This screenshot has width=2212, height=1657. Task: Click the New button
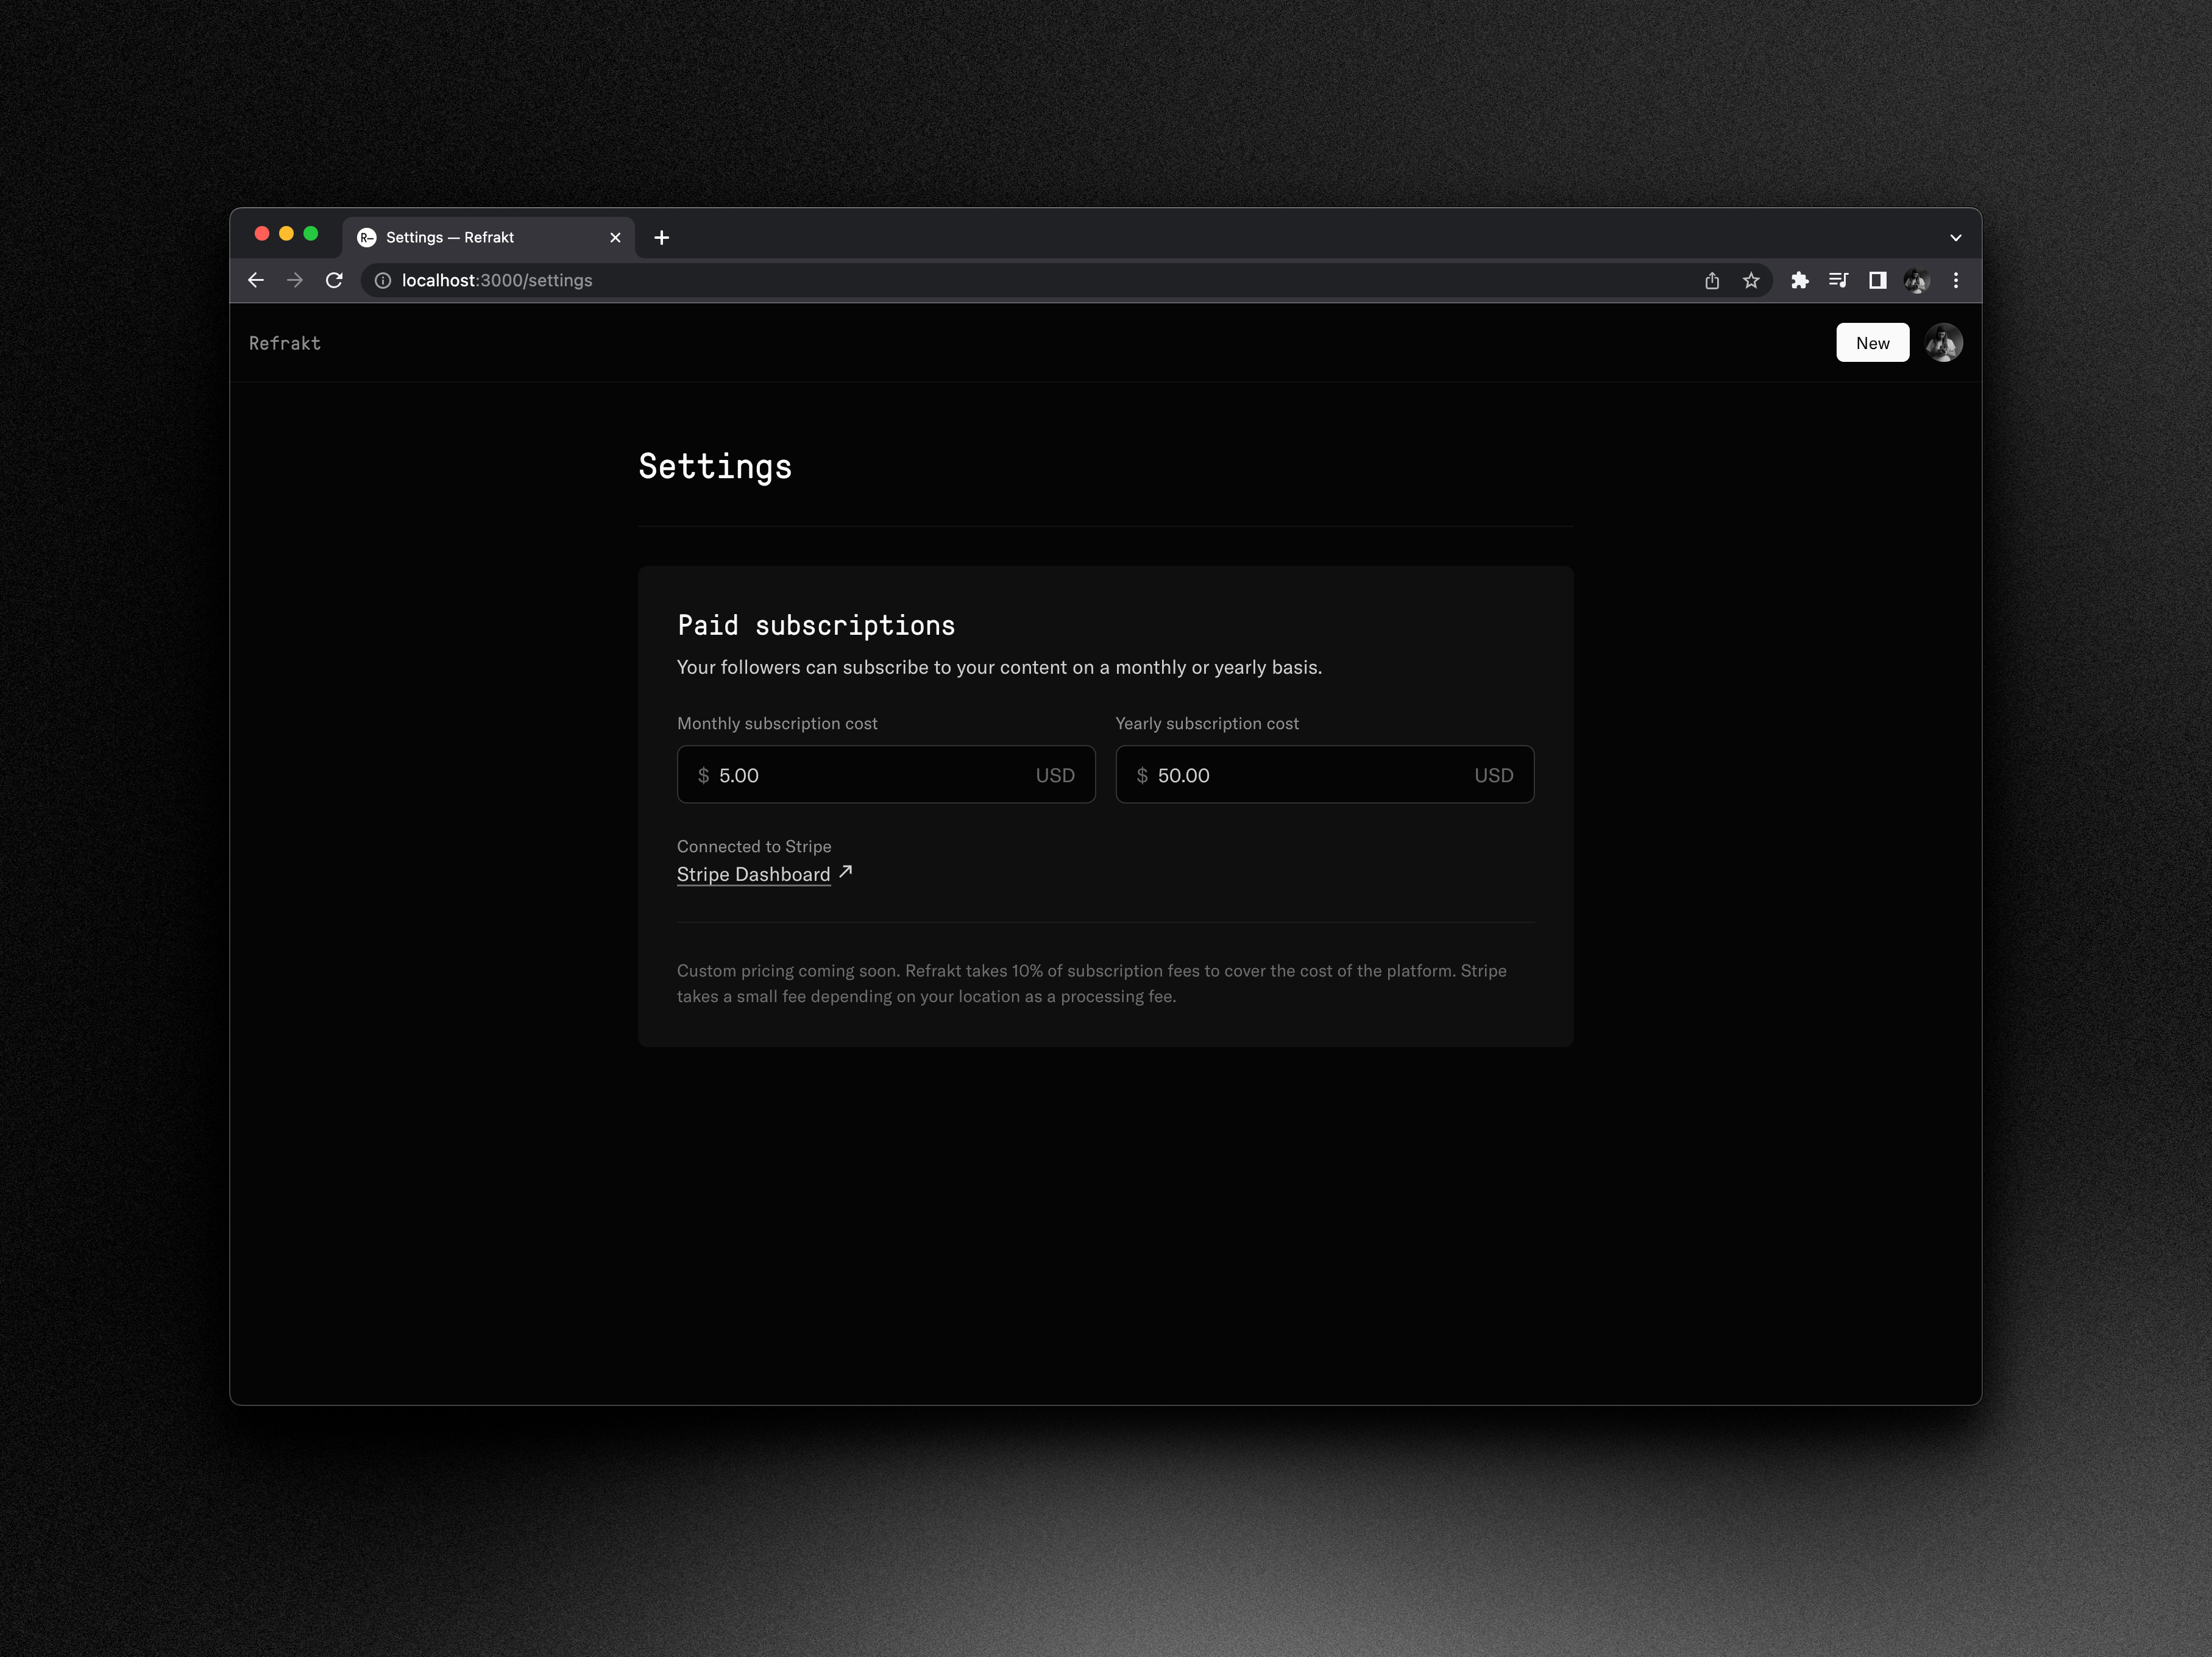(1872, 343)
